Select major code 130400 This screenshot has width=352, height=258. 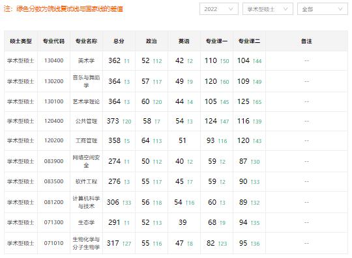pos(54,60)
